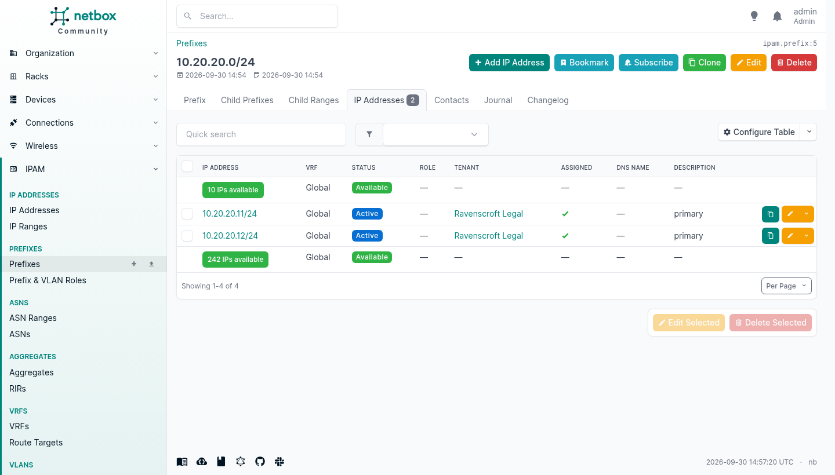Image resolution: width=835 pixels, height=475 pixels.
Task: Open the notifications bell
Action: [x=778, y=16]
